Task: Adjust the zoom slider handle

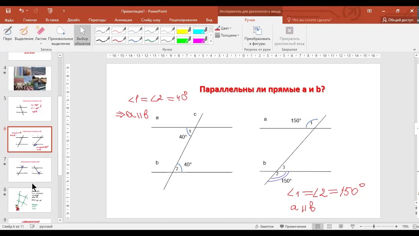Action: coord(374,226)
